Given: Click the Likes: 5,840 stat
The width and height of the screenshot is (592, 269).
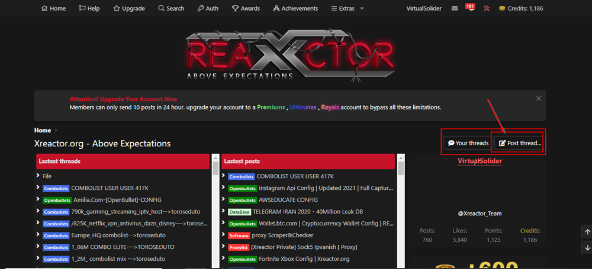Looking at the screenshot, I should pyautogui.click(x=459, y=235).
